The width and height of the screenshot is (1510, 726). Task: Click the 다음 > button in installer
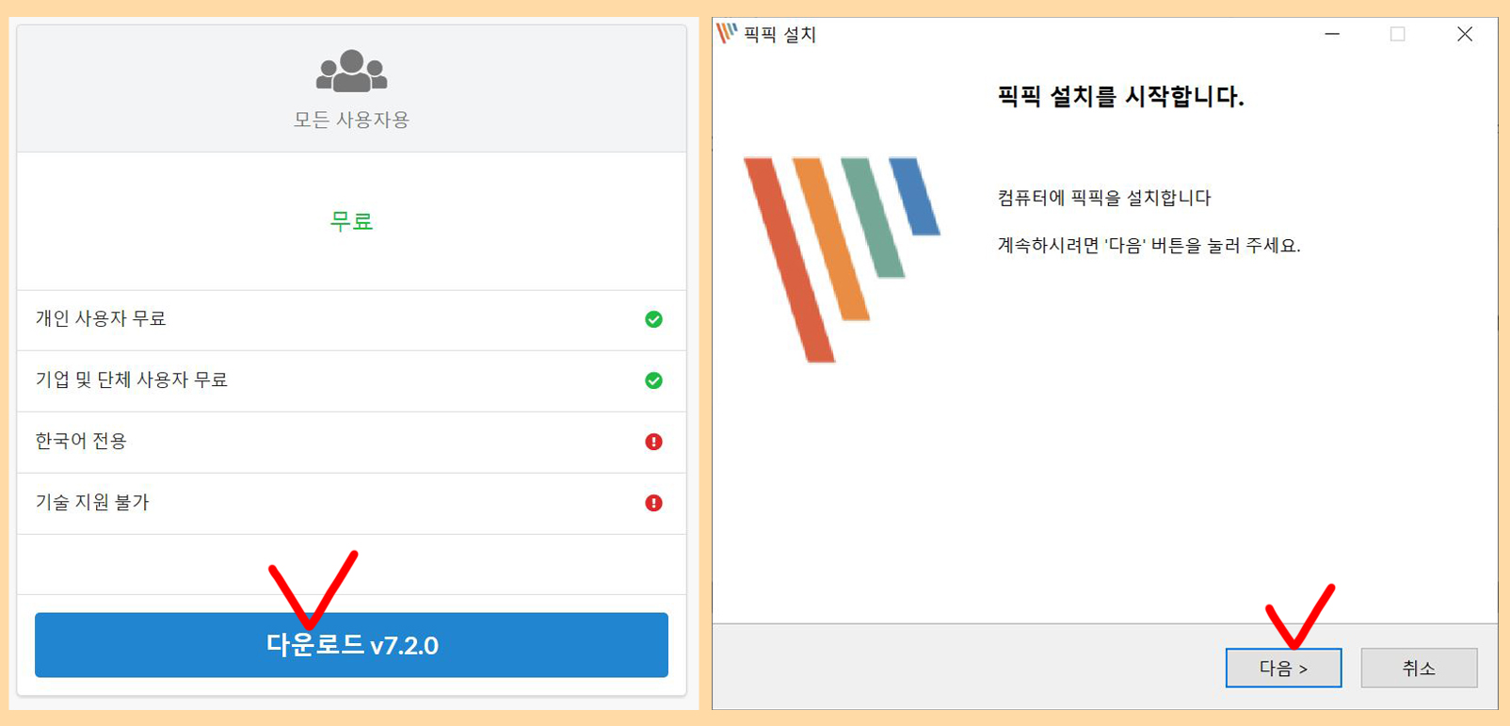tap(1283, 668)
